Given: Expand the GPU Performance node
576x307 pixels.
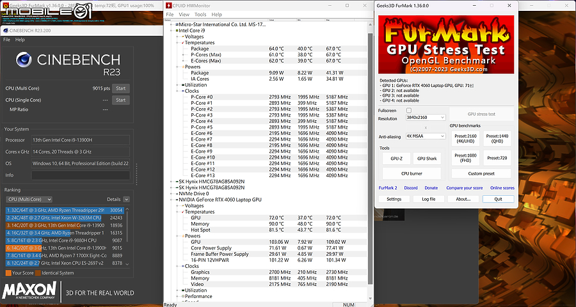Looking at the screenshot, I should [178, 296].
